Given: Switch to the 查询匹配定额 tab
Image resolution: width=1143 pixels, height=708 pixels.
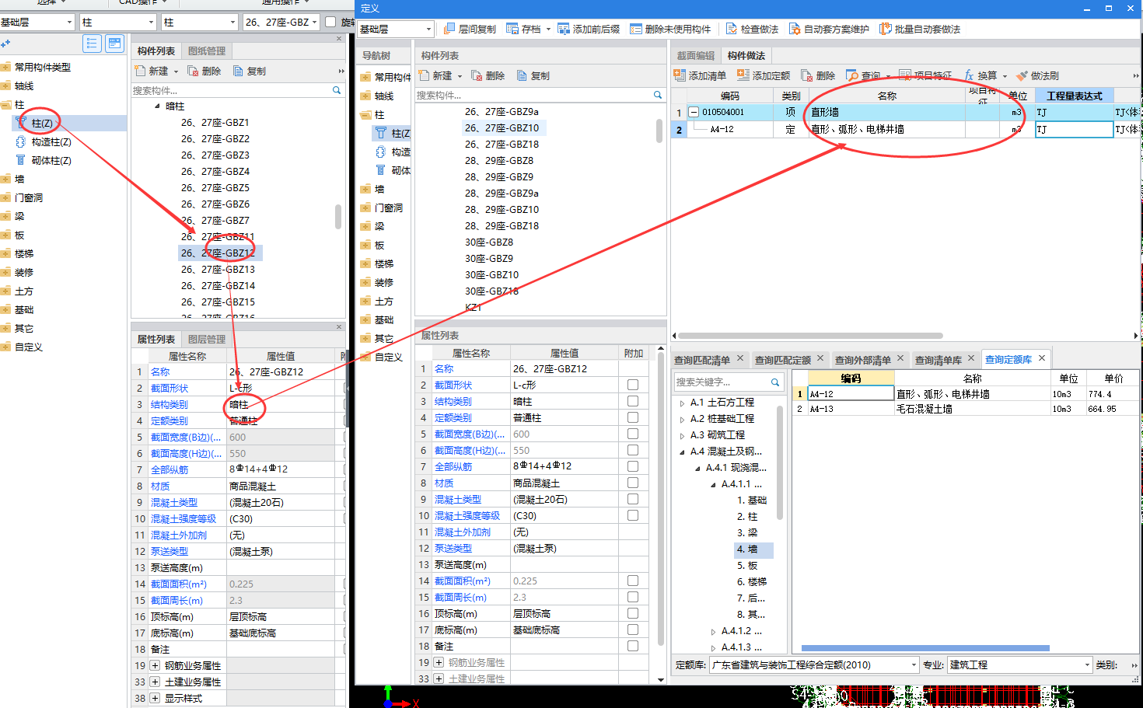Looking at the screenshot, I should tap(782, 360).
